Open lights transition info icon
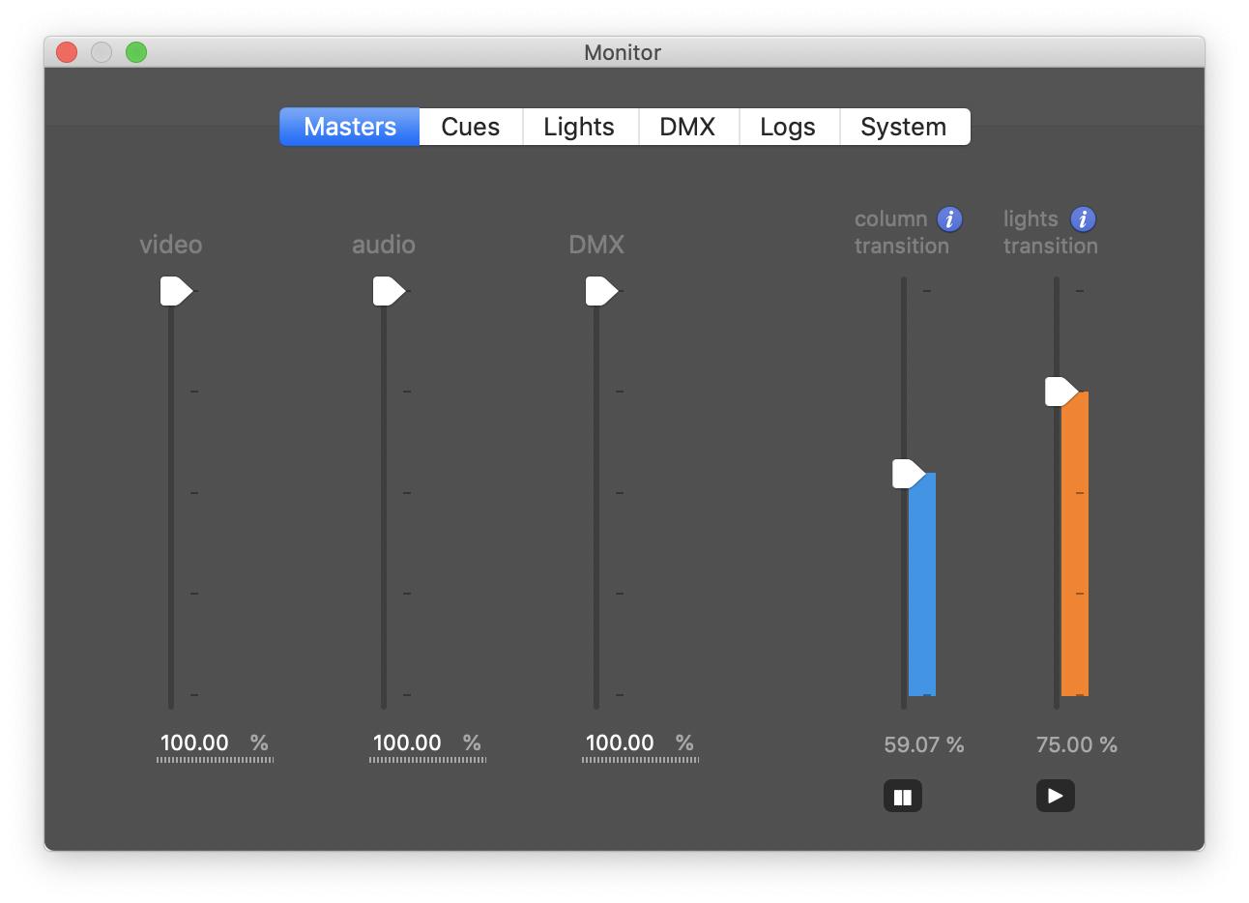This screenshot has width=1249, height=903. 1083,219
